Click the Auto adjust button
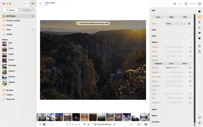Screen dimensions: 203x127 158,17
